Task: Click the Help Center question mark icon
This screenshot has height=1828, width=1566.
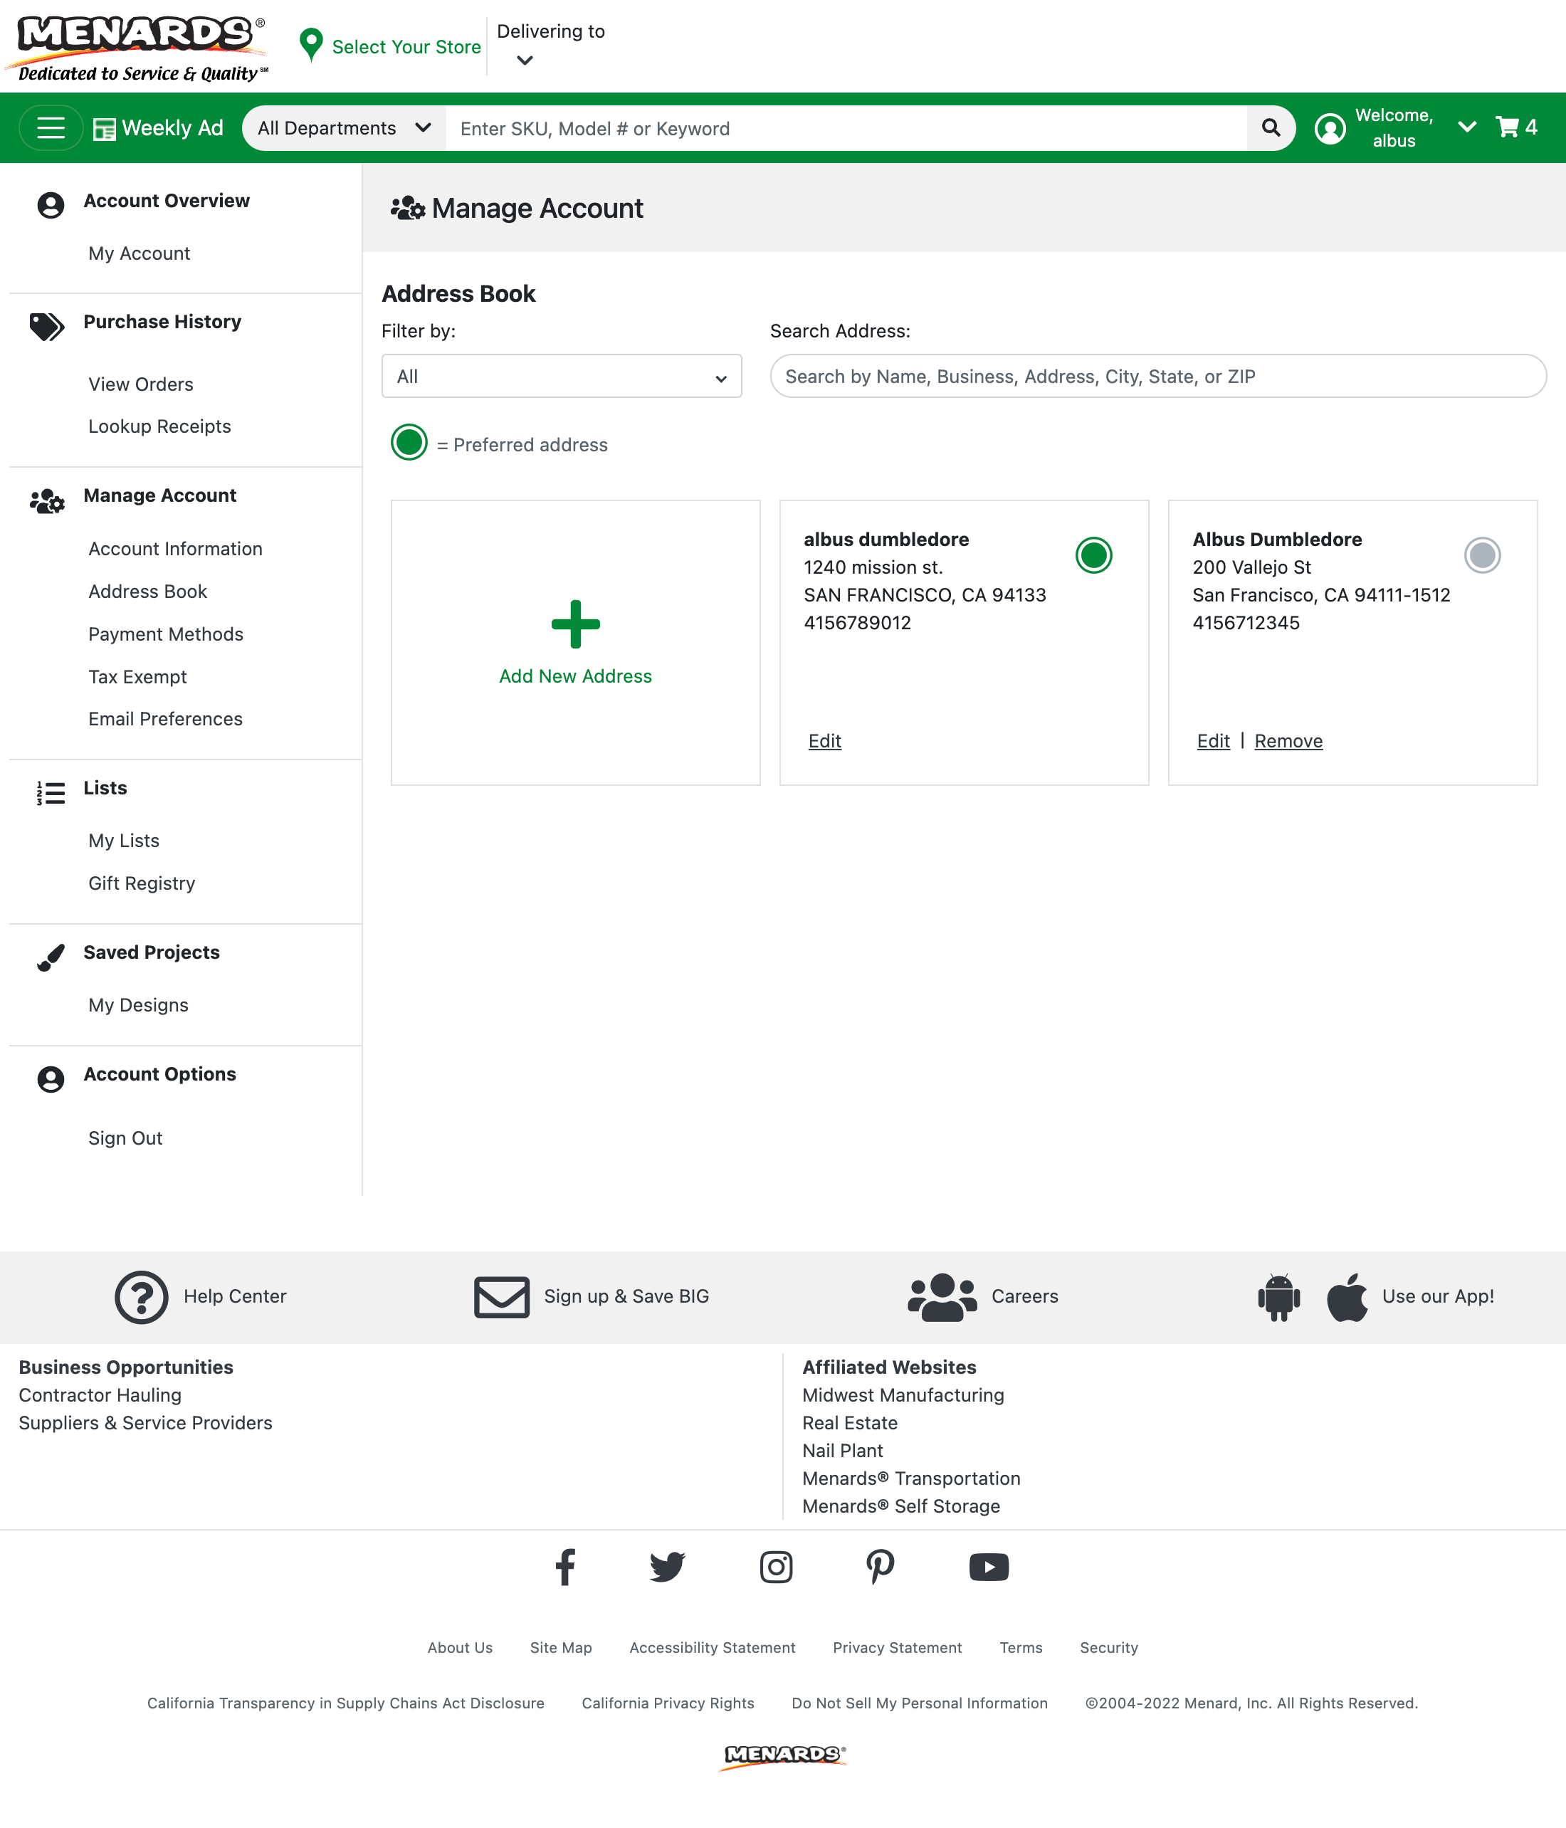Action: point(141,1297)
